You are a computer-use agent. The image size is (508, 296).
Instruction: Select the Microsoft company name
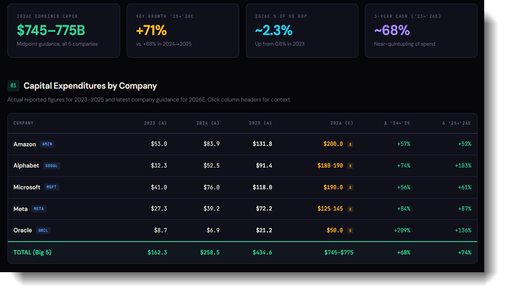27,187
